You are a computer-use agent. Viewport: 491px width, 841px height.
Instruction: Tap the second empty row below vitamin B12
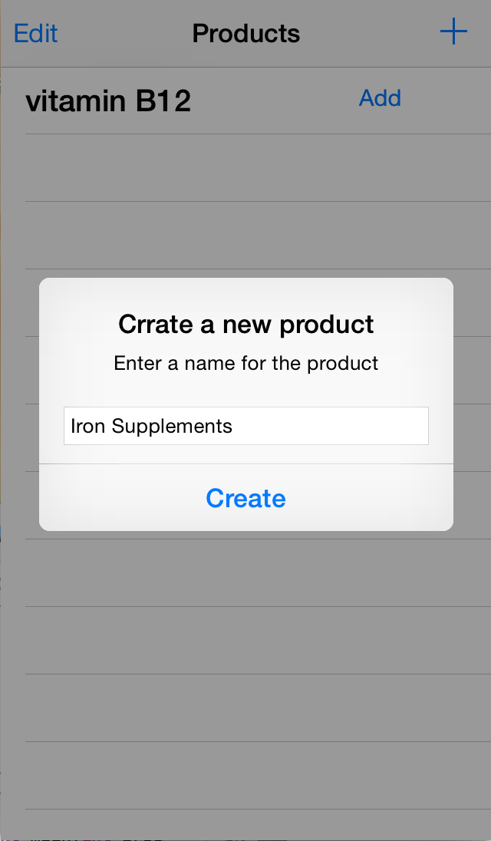point(245,236)
